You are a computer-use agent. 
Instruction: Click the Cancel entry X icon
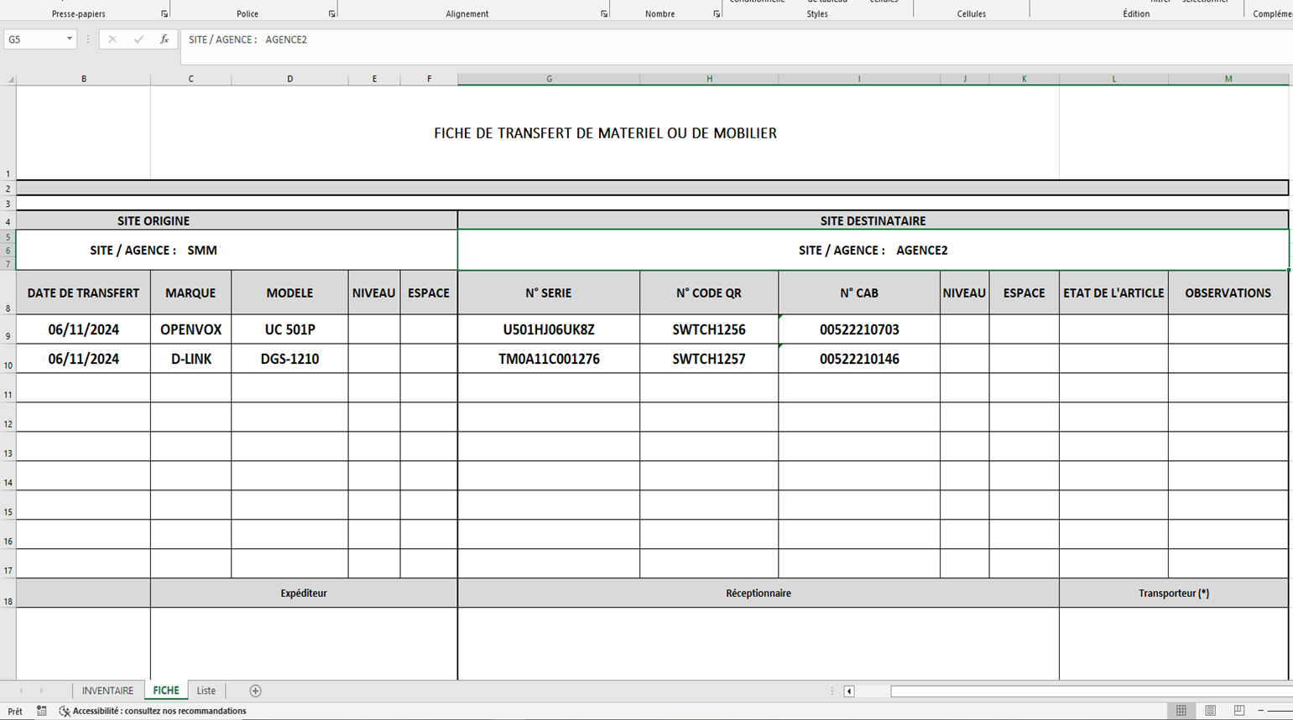[x=112, y=39]
